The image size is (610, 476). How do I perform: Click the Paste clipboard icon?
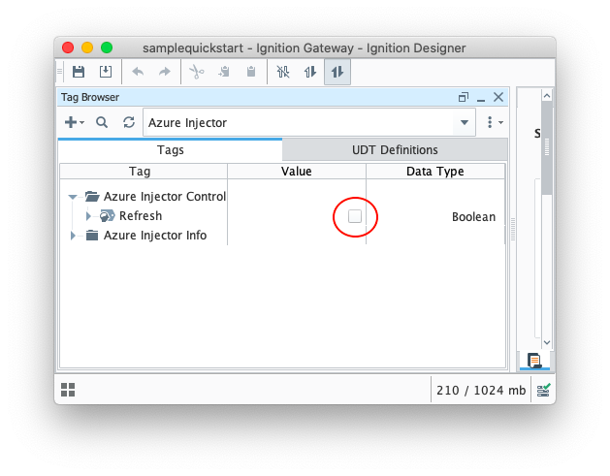[x=251, y=72]
